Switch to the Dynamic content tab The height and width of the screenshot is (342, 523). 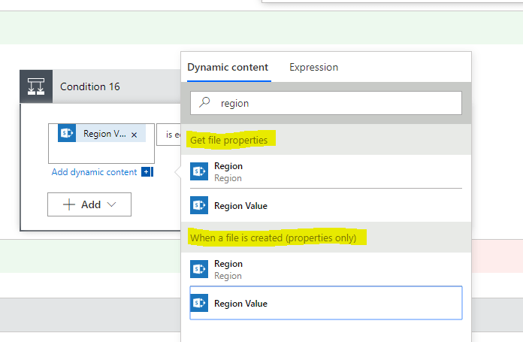[x=228, y=67]
